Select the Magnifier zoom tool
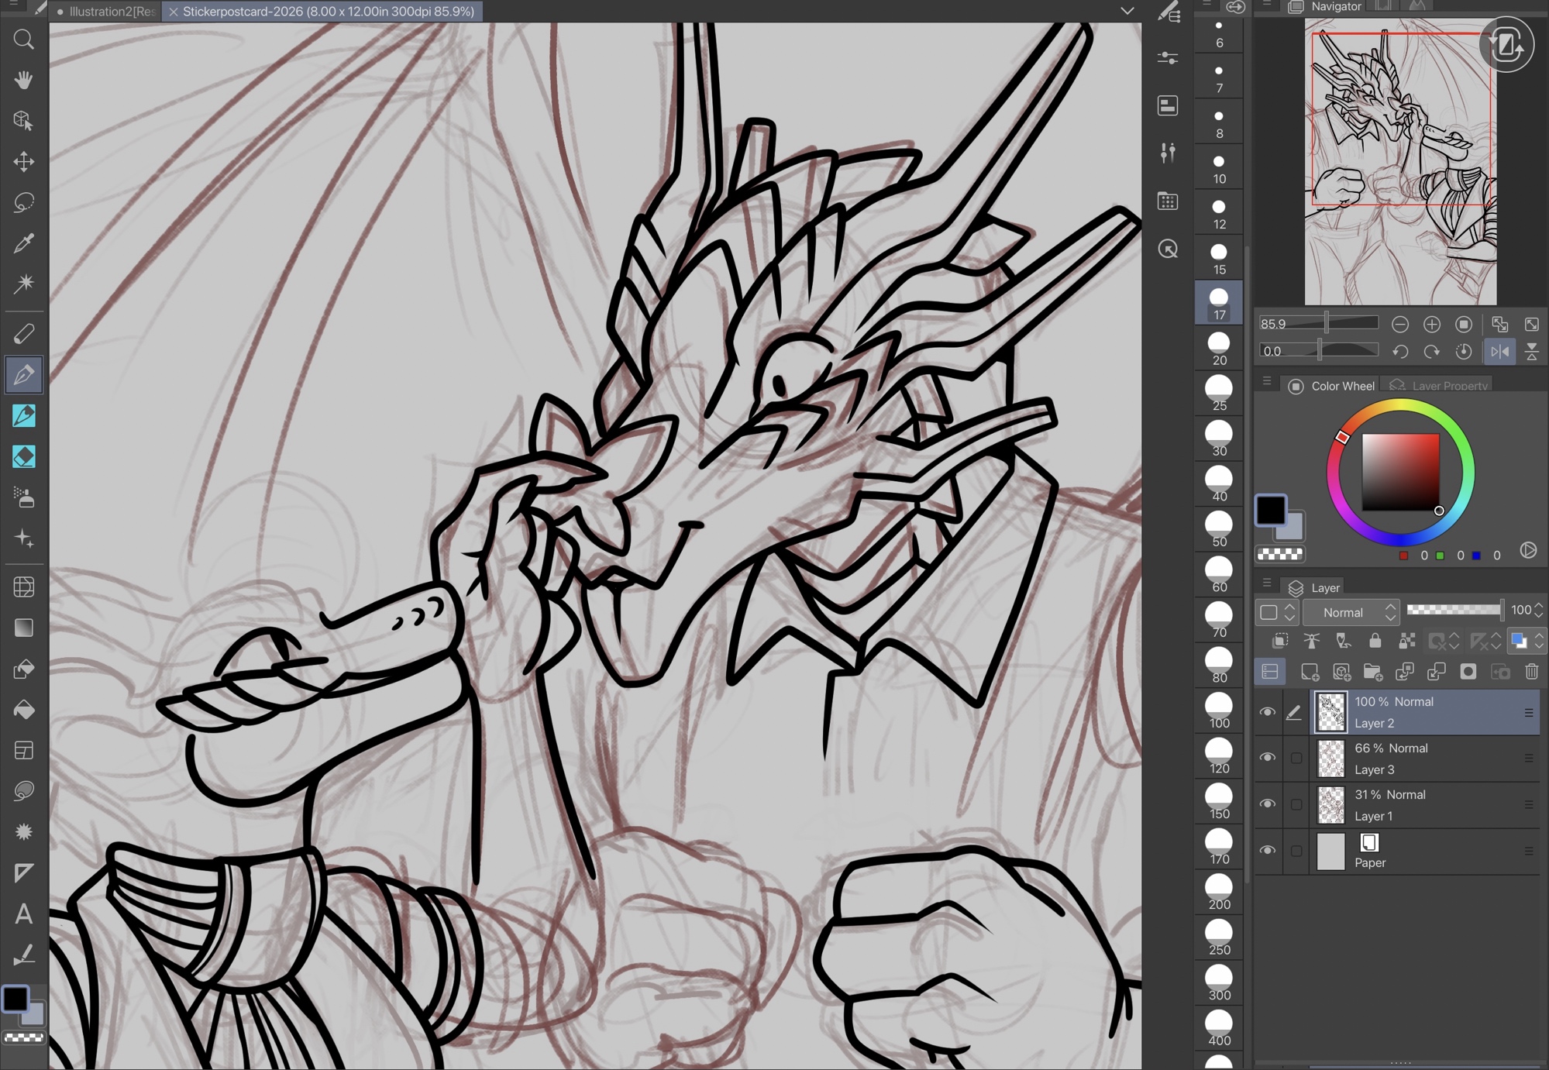Viewport: 1549px width, 1070px height. 23,39
